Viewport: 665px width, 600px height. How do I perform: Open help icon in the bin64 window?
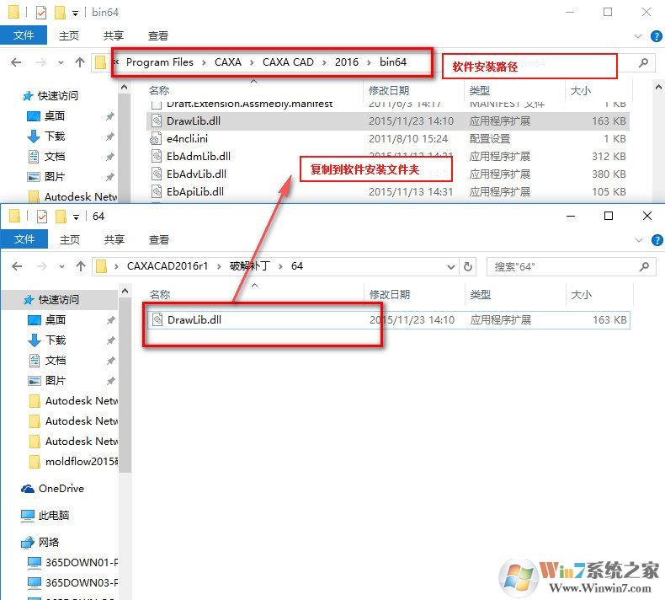[656, 36]
